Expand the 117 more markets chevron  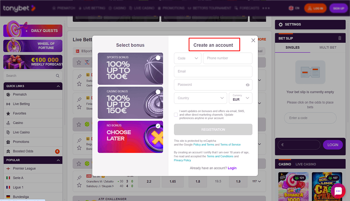click(259, 181)
